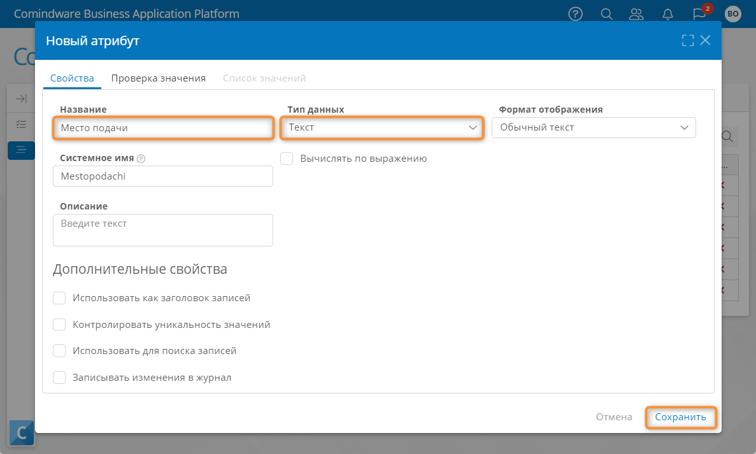Click the Отмена button

tap(614, 417)
